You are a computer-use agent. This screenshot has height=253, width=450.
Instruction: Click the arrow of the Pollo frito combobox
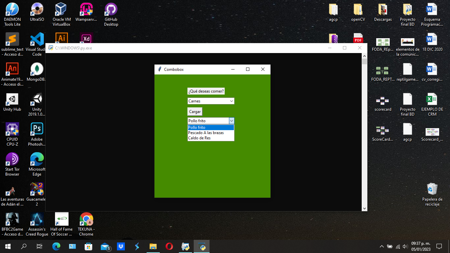tap(232, 121)
